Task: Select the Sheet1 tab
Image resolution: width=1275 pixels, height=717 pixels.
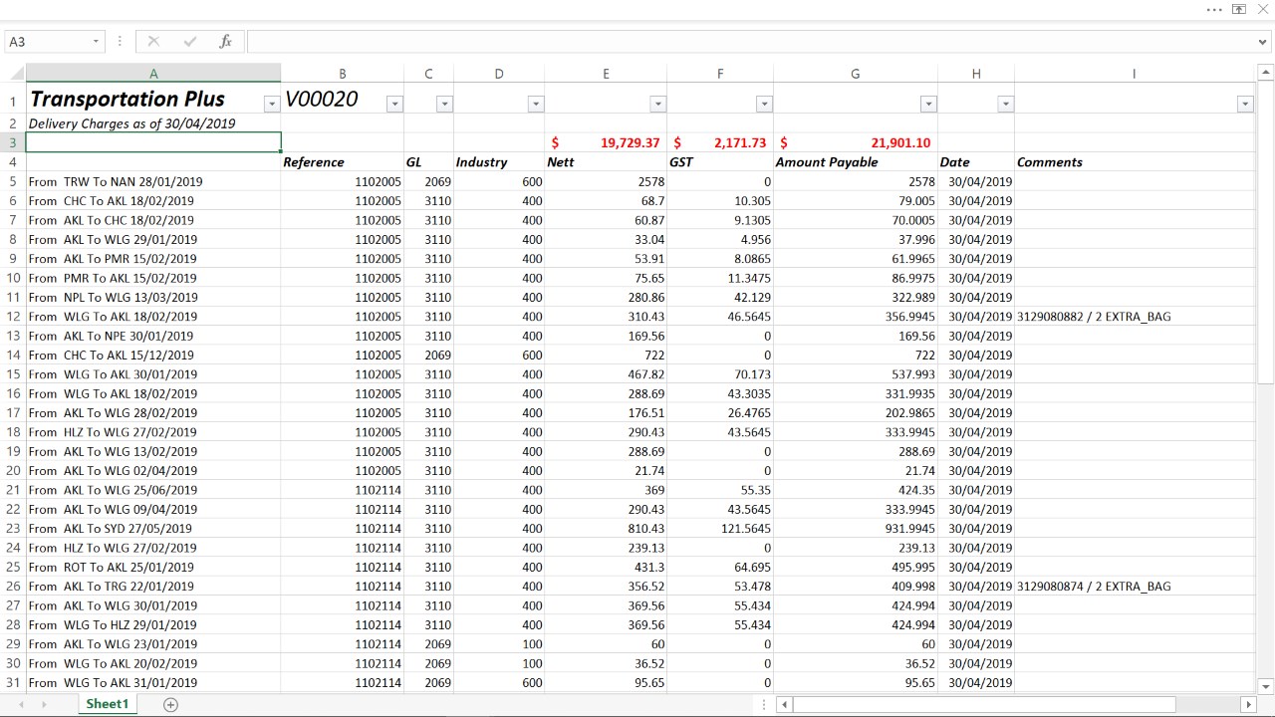Action: point(107,703)
